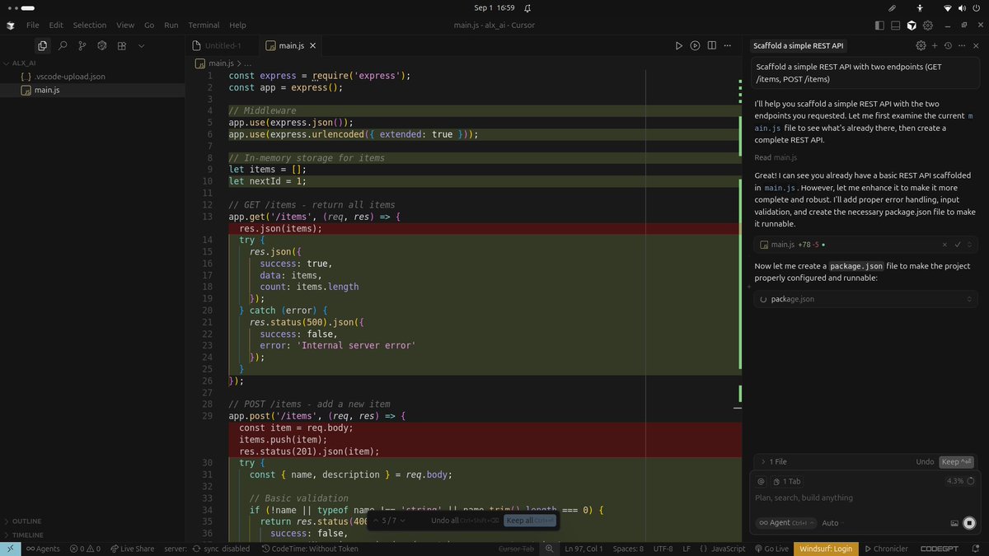Click Keep in chat file summary
The image size is (989, 556).
click(x=957, y=462)
